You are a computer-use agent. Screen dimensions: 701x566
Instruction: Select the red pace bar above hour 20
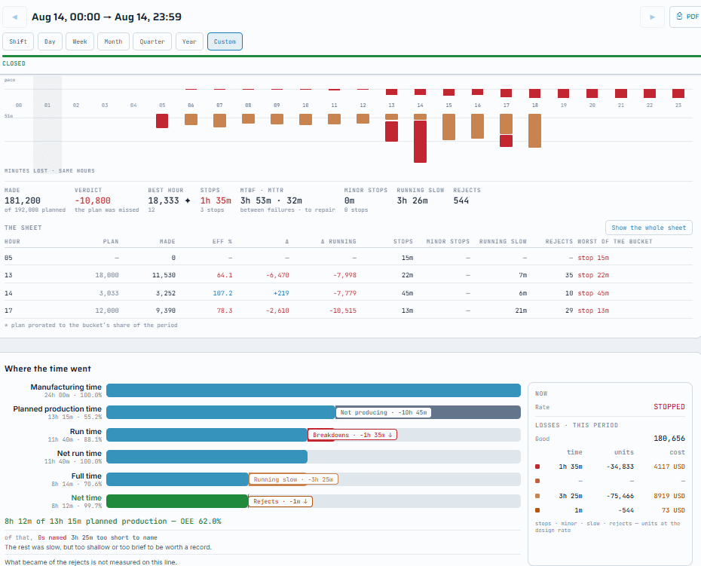(592, 93)
